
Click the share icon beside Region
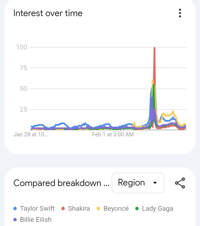point(180,183)
